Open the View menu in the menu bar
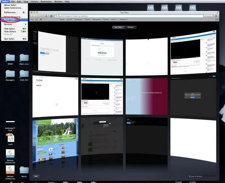 (x=26, y=1)
